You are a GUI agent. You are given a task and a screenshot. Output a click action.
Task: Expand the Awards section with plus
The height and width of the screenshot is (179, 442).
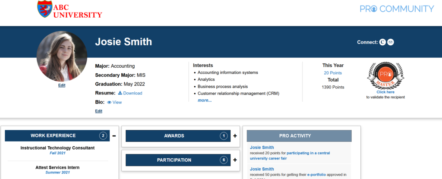(x=235, y=136)
